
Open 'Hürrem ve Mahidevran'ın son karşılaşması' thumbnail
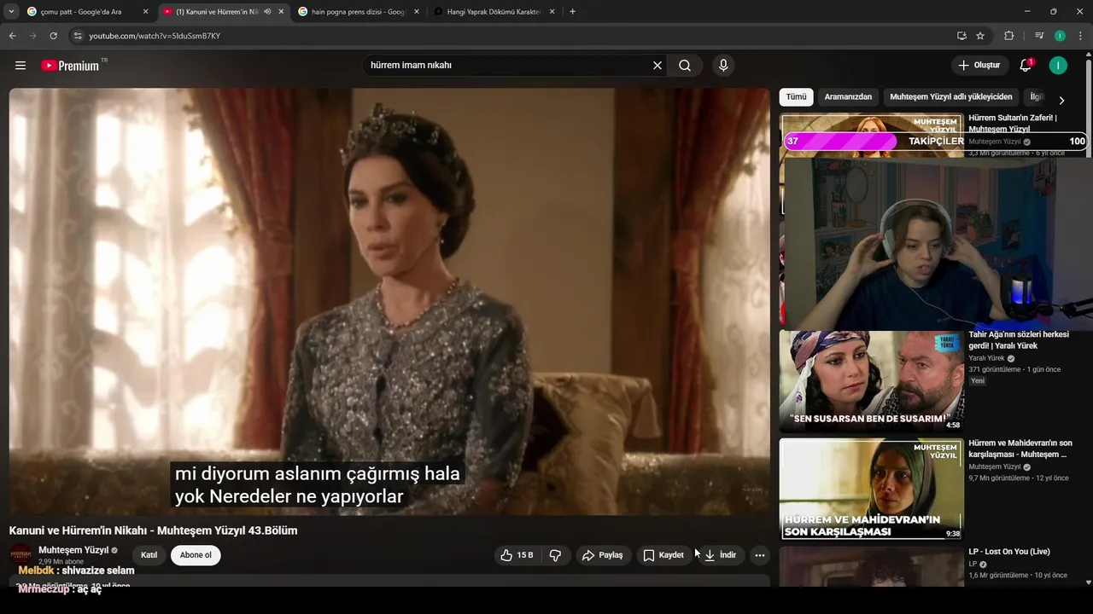click(872, 489)
